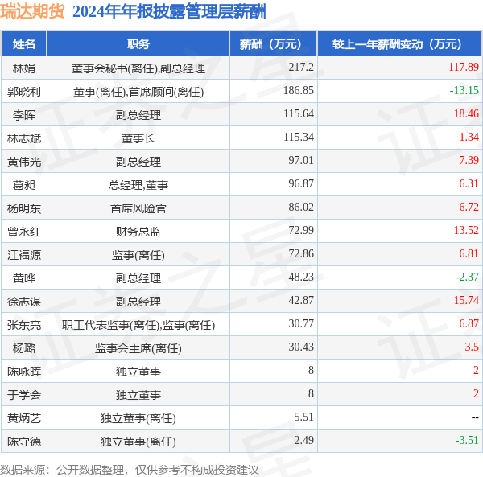Click the salary value 217.2
This screenshot has width=483, height=477.
click(301, 67)
